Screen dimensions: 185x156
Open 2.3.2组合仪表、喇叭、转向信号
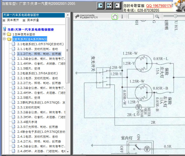(x=41, y=112)
